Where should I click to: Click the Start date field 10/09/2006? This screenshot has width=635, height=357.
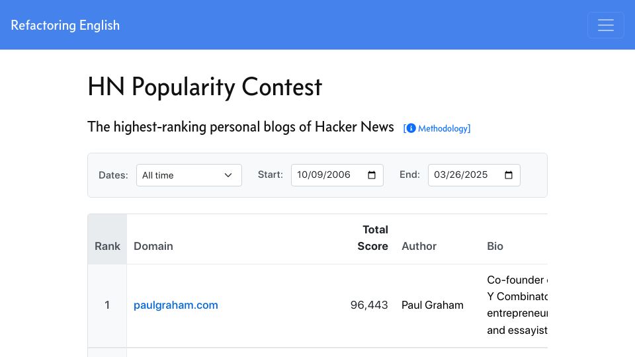pyautogui.click(x=337, y=175)
